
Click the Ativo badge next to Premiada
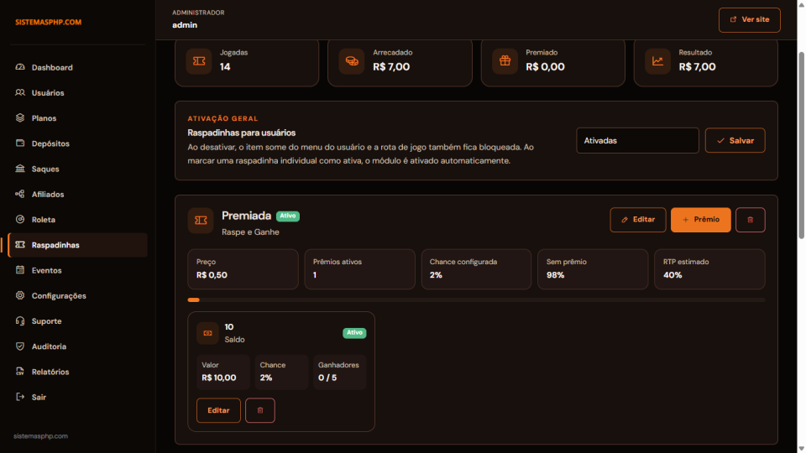[288, 216]
